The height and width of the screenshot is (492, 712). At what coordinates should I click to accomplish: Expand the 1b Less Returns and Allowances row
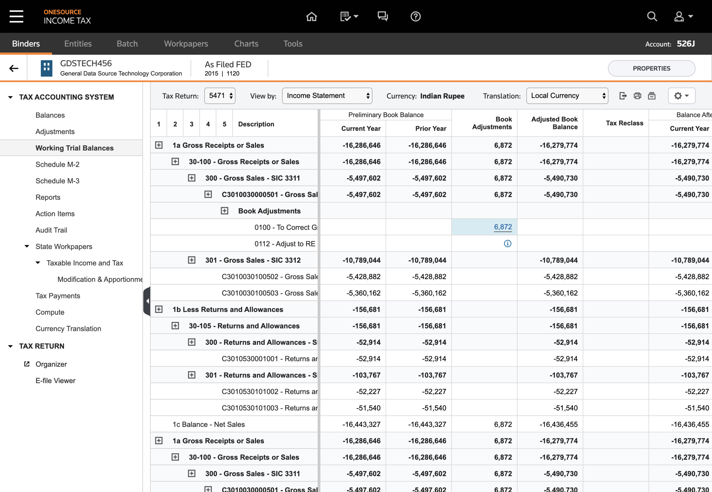pyautogui.click(x=159, y=309)
